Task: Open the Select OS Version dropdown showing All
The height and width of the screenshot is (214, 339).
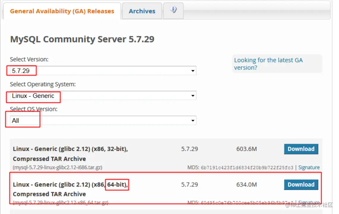Action: pos(103,120)
